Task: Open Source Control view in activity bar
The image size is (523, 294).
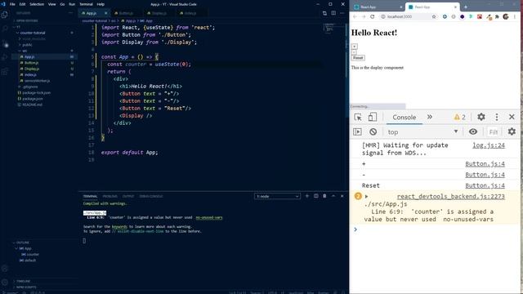Action: (5, 43)
